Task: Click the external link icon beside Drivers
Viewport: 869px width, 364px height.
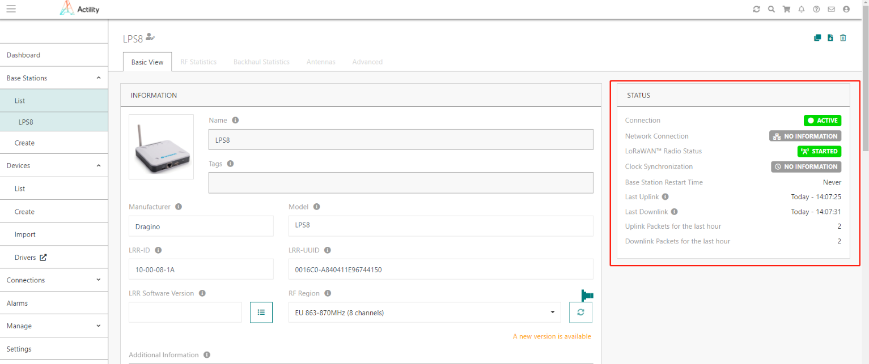Action: click(43, 258)
